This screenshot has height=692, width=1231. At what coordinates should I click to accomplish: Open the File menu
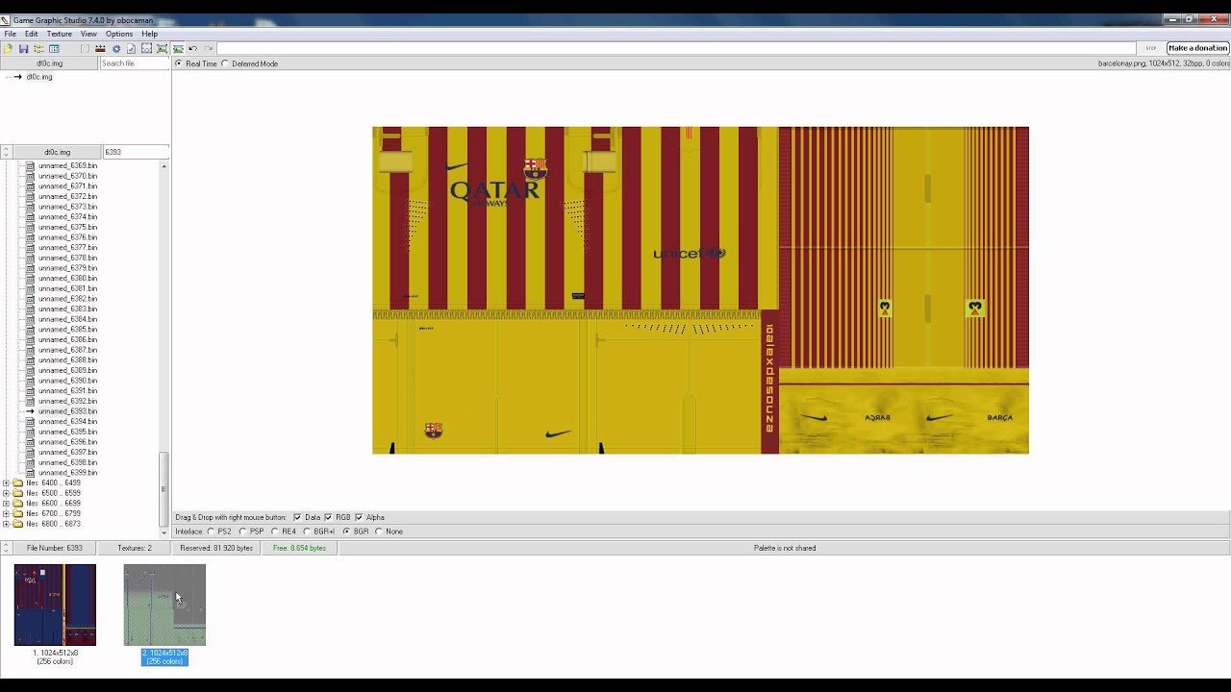tap(10, 34)
